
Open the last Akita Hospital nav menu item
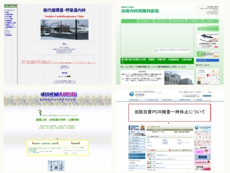tap(203, 100)
